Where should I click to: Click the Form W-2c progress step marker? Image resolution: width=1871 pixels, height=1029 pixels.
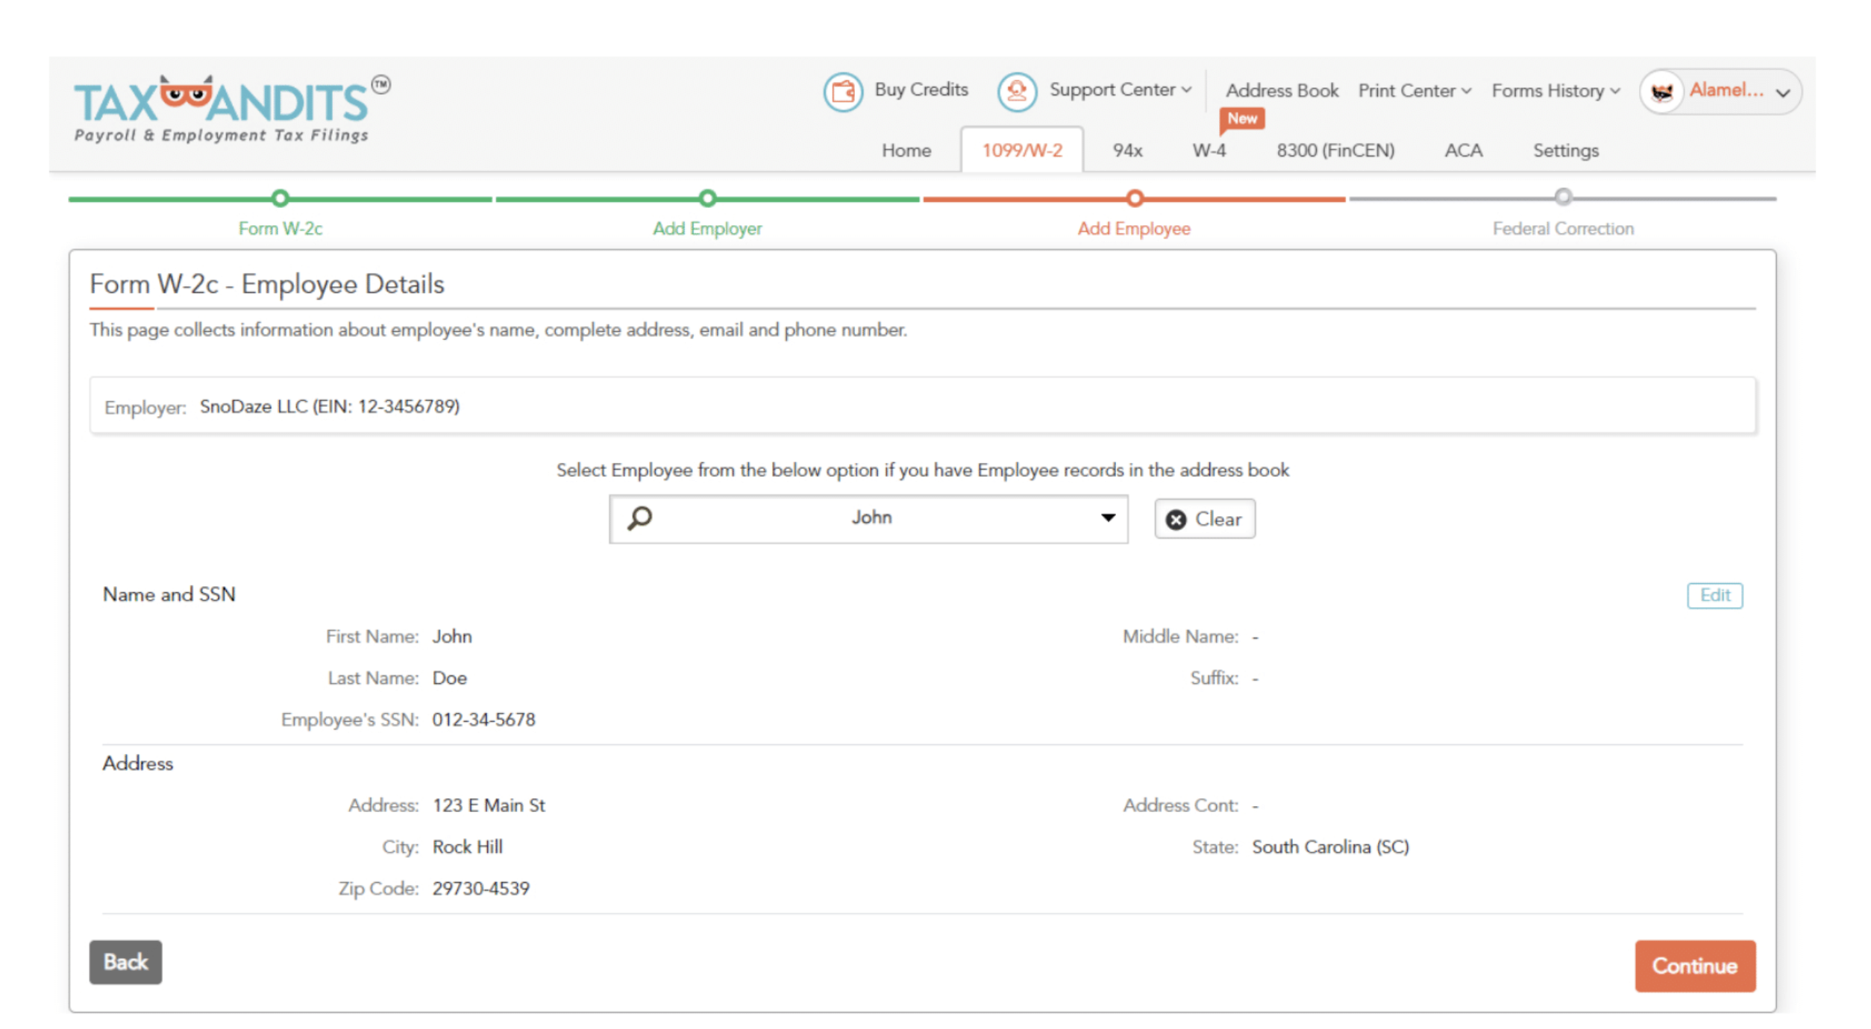[280, 198]
